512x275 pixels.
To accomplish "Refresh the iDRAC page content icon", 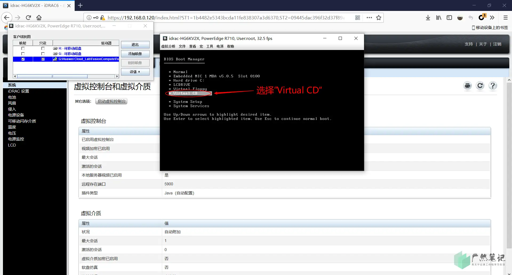I will click(x=480, y=86).
